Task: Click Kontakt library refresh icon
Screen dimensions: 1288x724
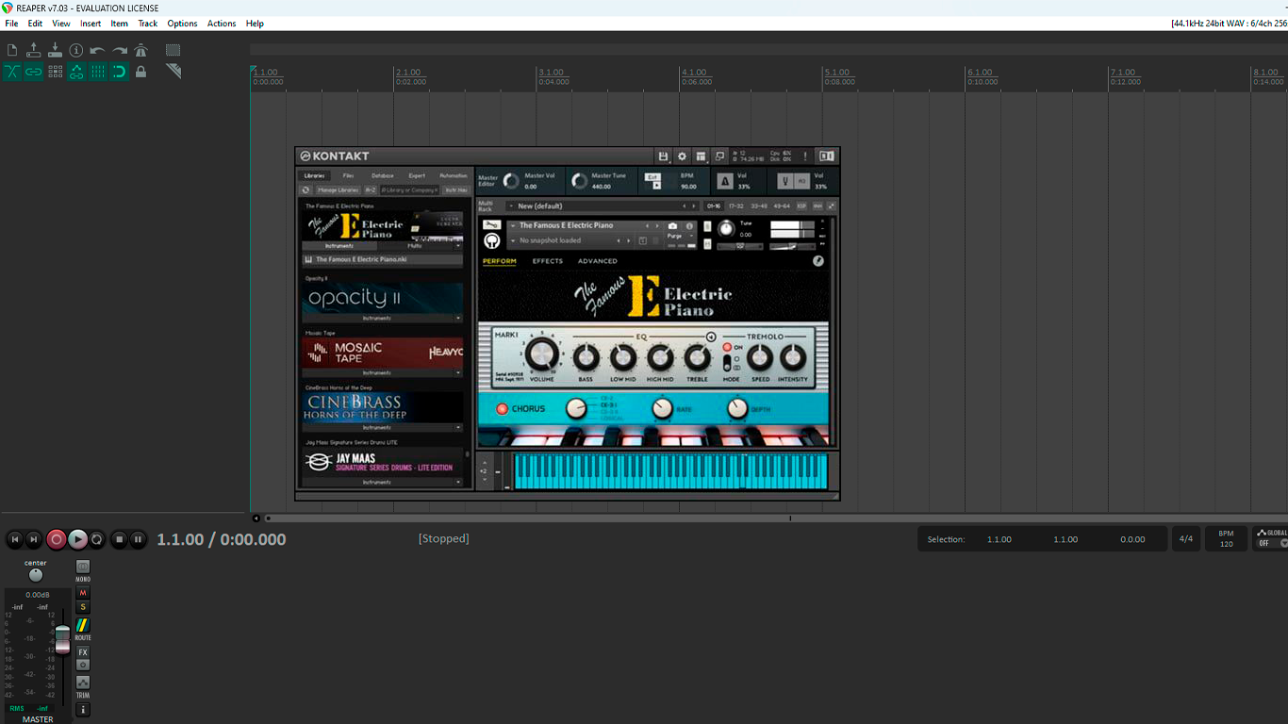Action: [x=305, y=189]
